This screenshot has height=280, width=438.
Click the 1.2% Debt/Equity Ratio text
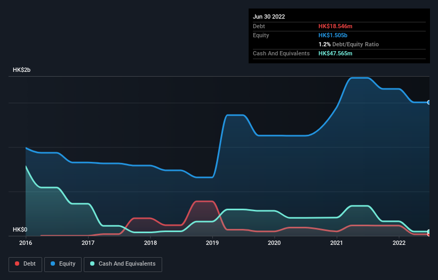point(348,44)
